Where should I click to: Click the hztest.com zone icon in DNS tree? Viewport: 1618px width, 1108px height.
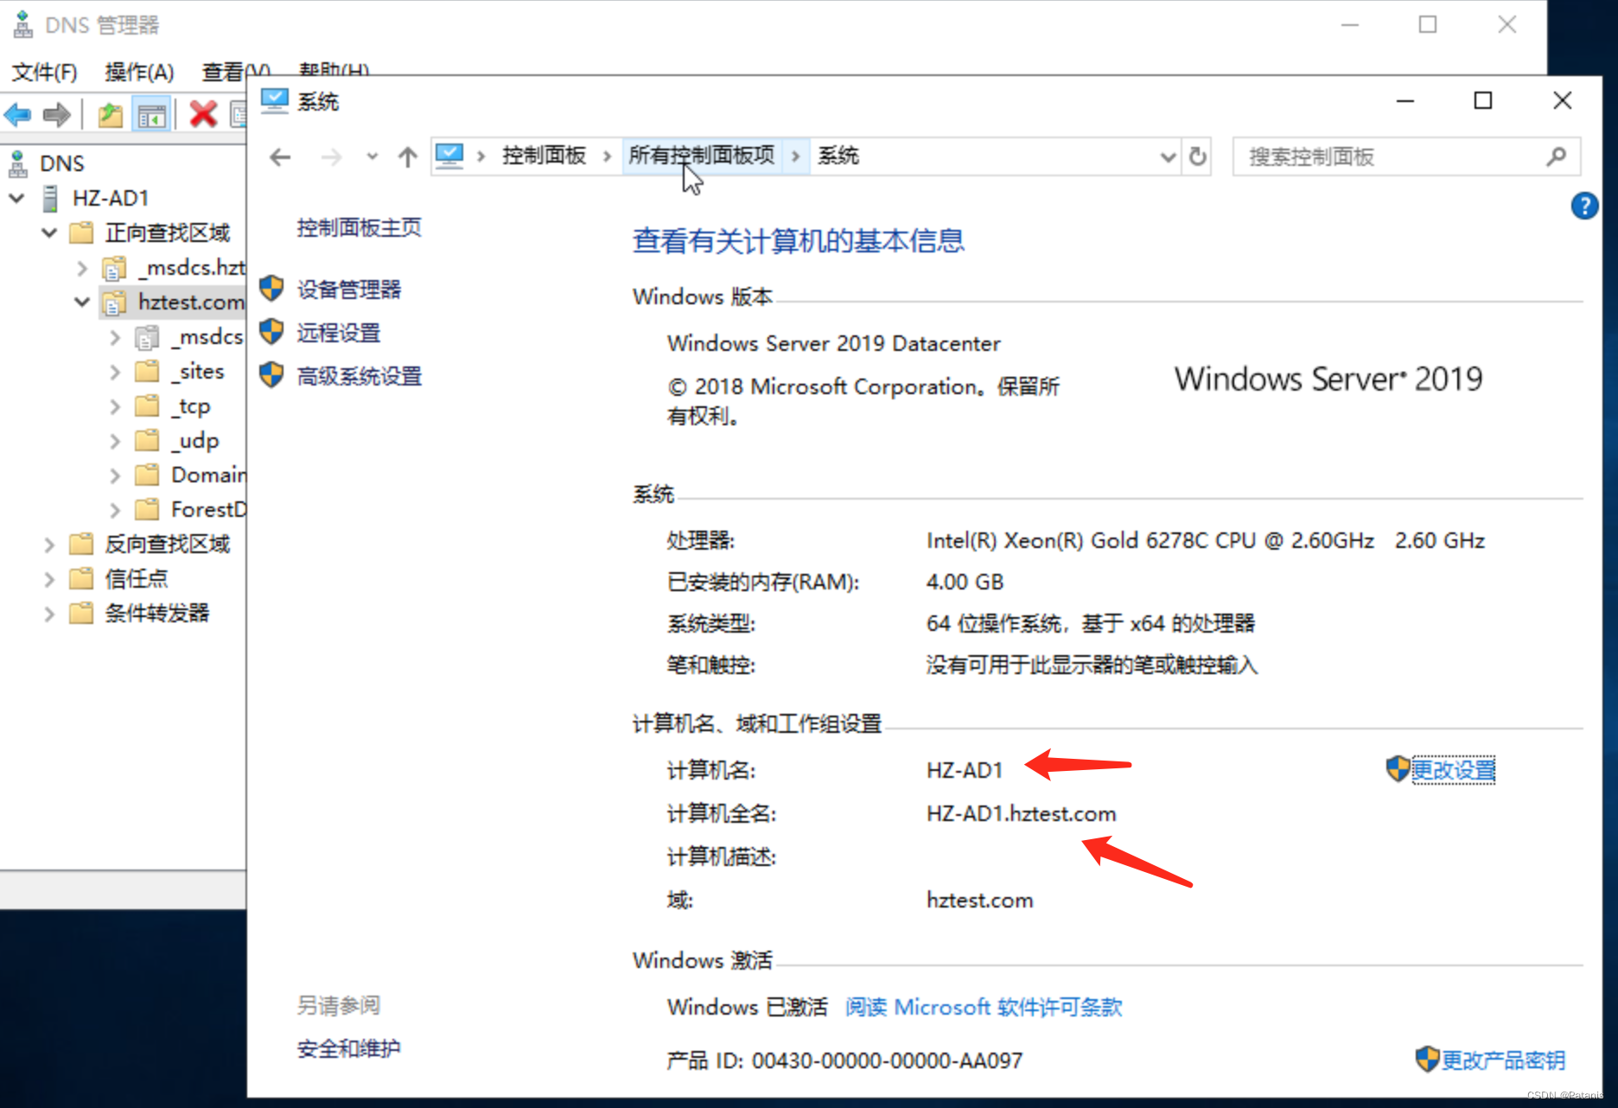tap(115, 302)
